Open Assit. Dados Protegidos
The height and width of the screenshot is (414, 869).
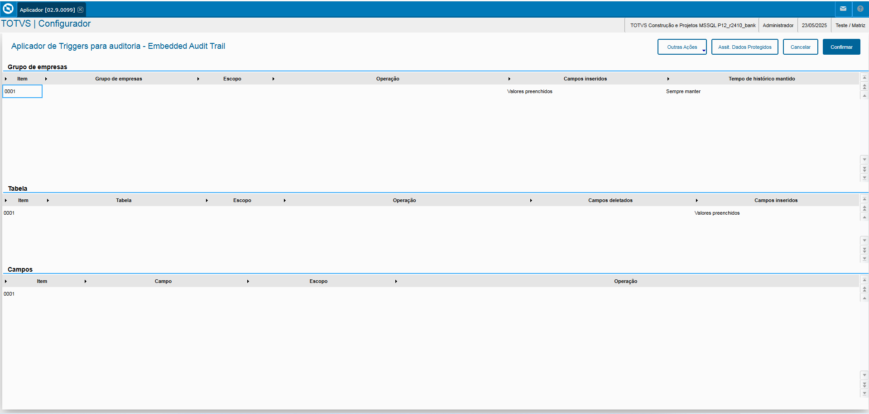pos(744,47)
